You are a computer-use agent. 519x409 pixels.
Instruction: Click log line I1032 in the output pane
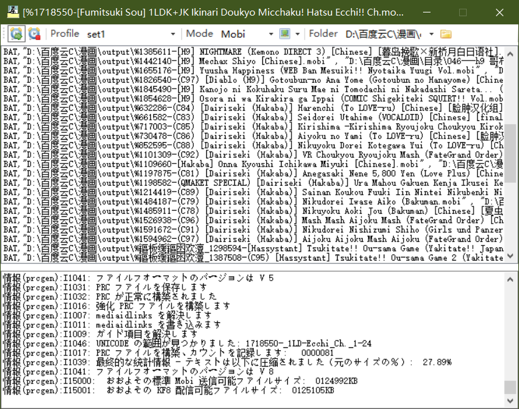[x=110, y=296]
